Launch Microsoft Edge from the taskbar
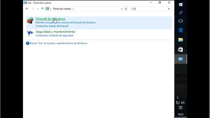 180,30
